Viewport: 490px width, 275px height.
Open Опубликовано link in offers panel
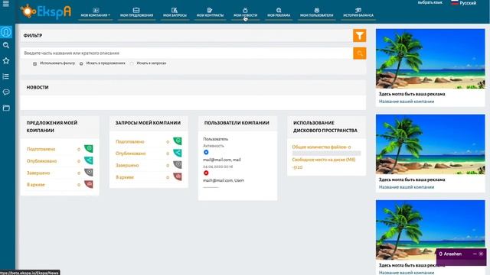click(41, 161)
